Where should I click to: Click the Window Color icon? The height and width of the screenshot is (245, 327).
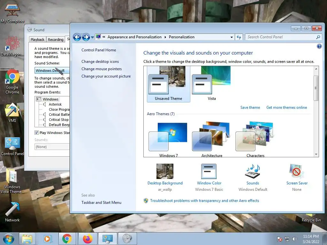click(x=209, y=171)
